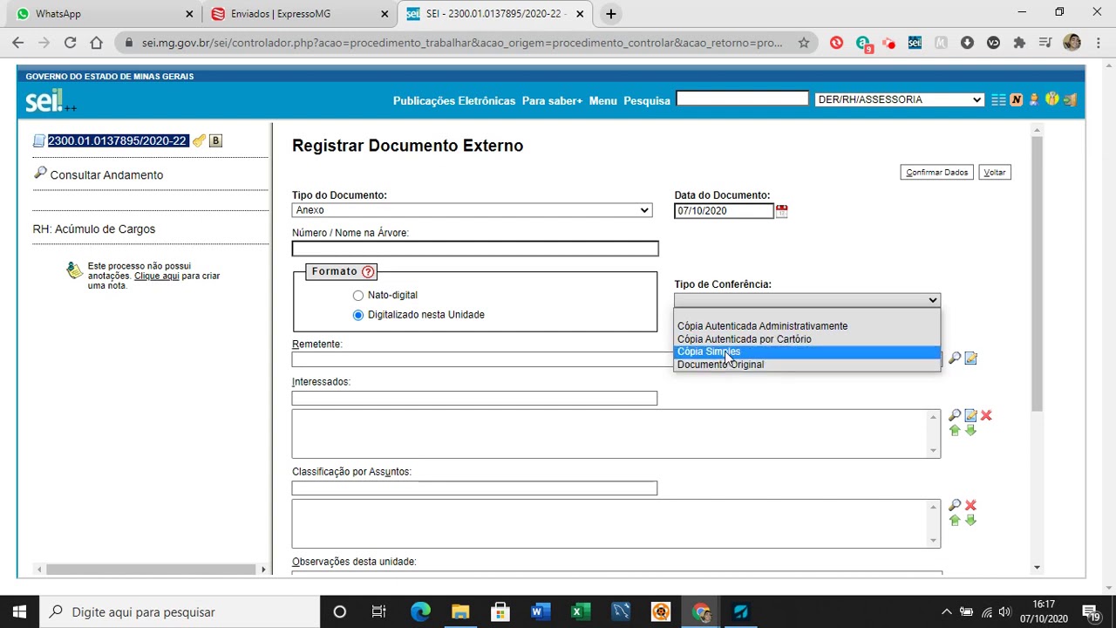Switch to Enviados ExpressoMG browser tab
Image resolution: width=1116 pixels, height=628 pixels.
(x=298, y=14)
